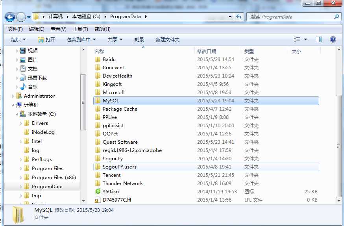Viewport: 344px width, 226px height.
Task: Select 文档 library in navigation pane
Action: pos(32,69)
